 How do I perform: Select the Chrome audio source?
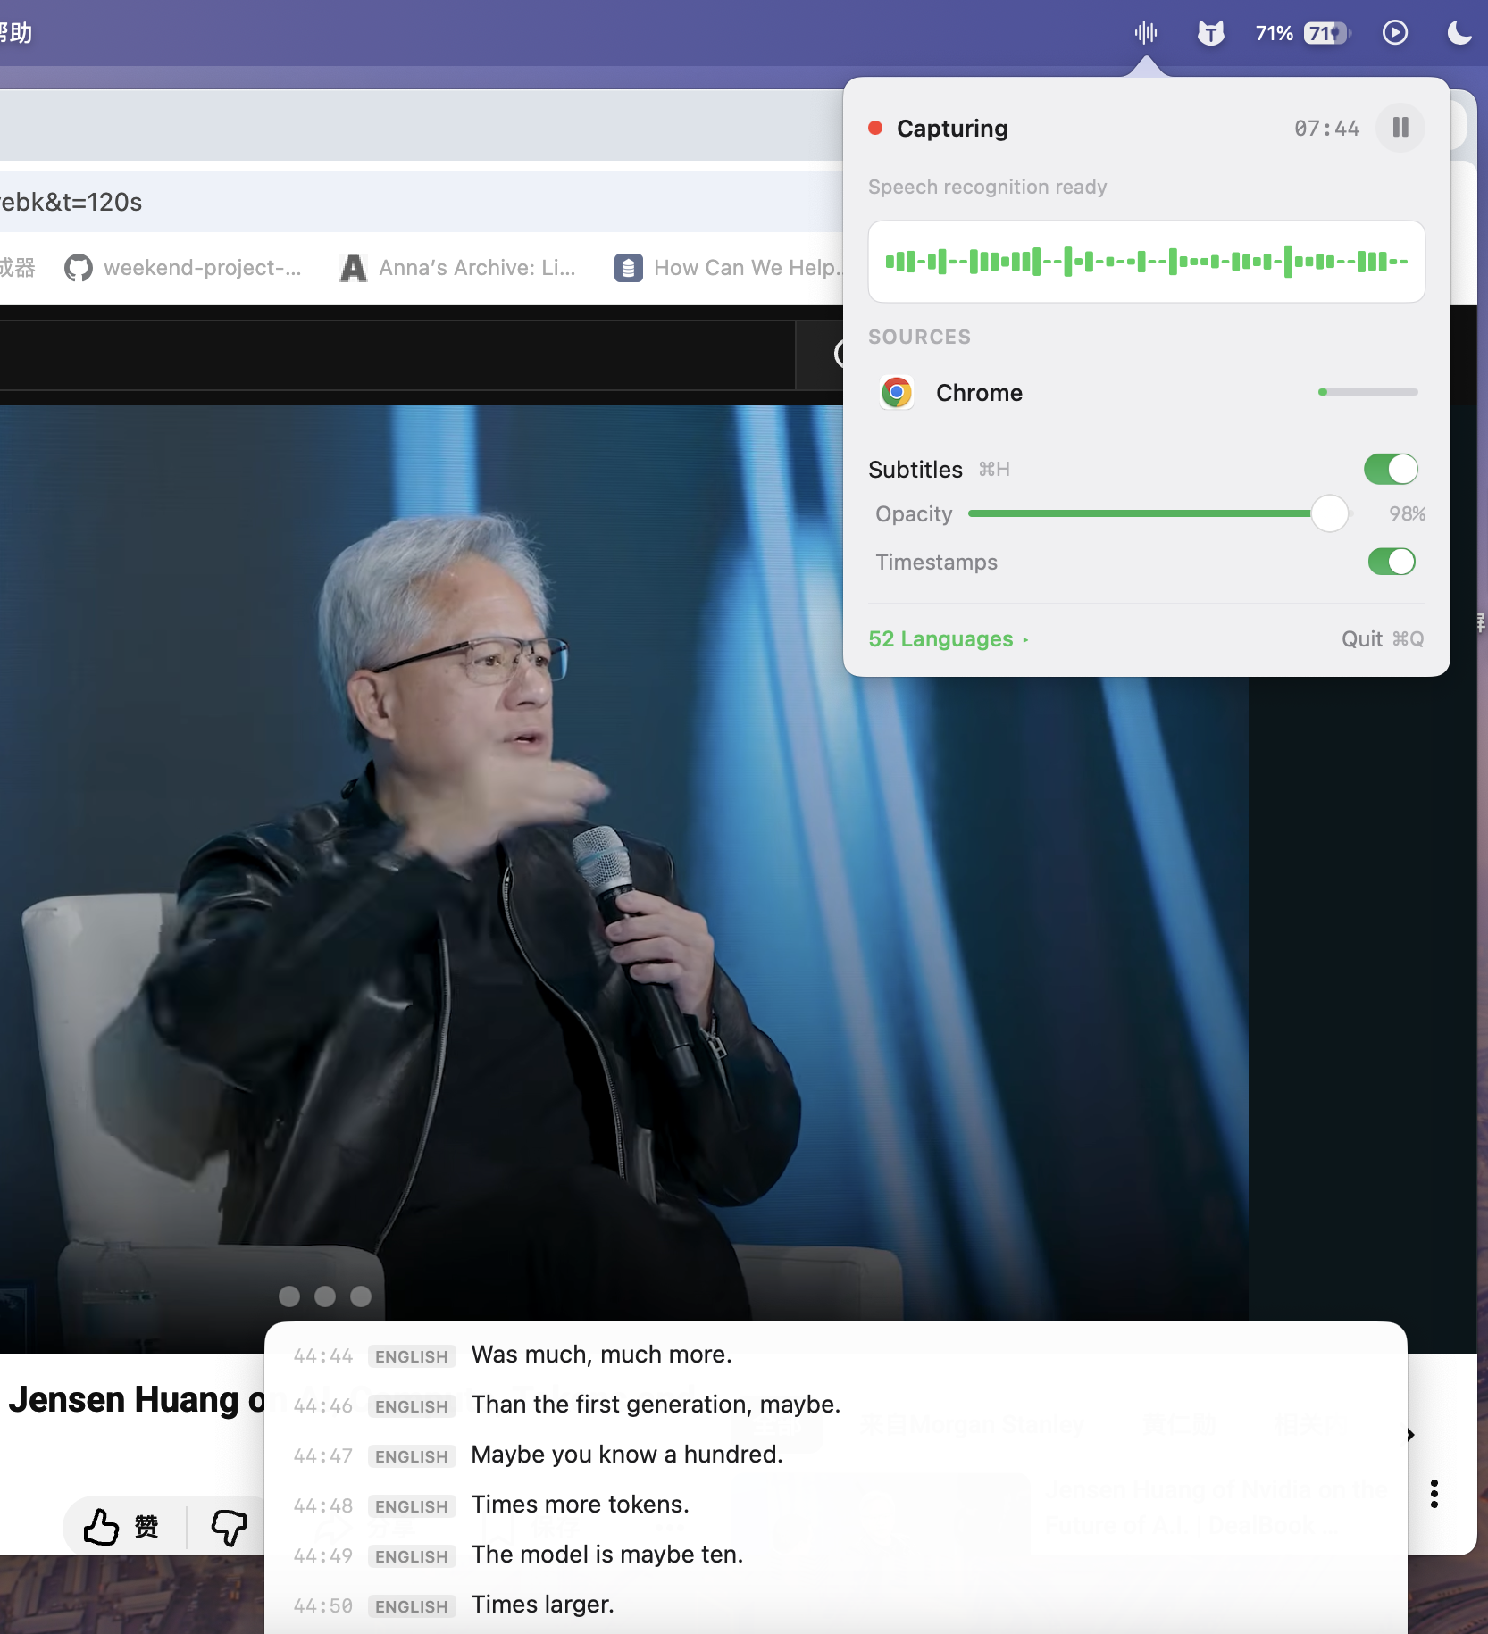[1147, 393]
